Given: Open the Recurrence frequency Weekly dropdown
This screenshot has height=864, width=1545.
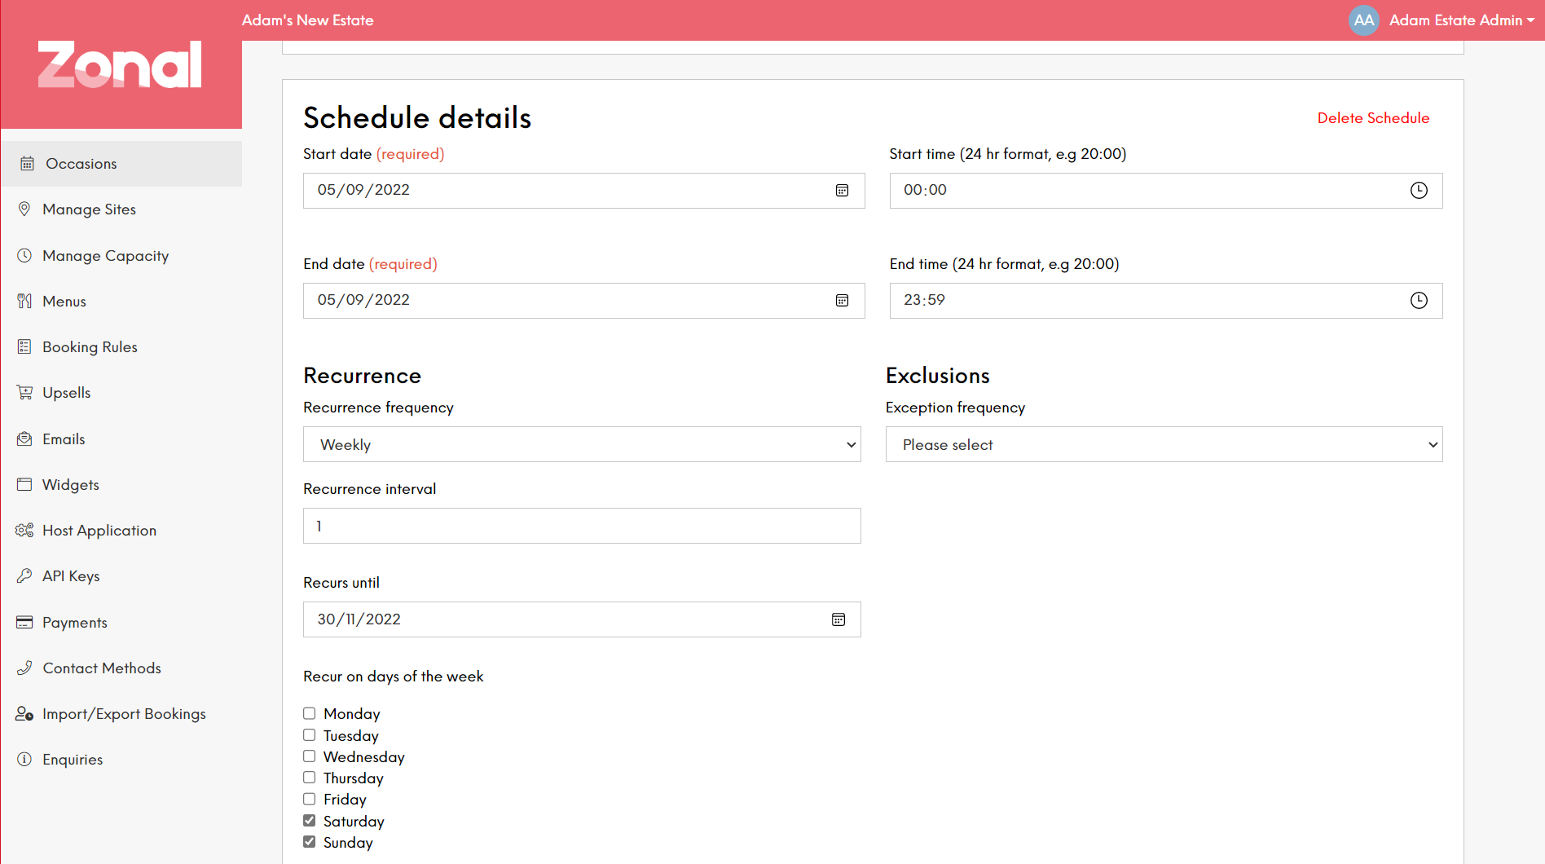Looking at the screenshot, I should (x=582, y=445).
